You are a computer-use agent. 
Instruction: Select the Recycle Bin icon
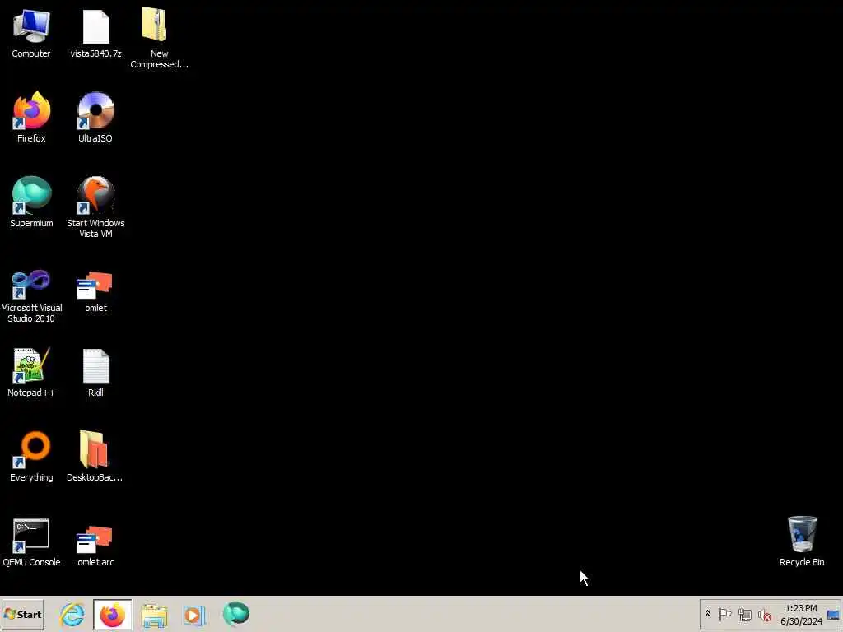[x=802, y=541]
